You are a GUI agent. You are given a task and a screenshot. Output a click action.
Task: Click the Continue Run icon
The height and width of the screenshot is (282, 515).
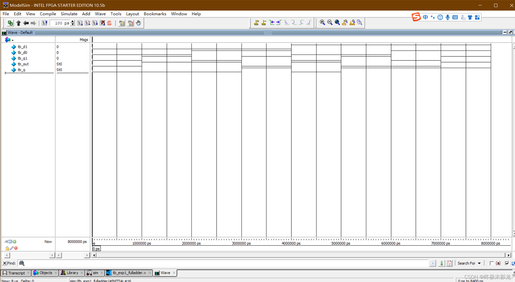pyautogui.click(x=87, y=23)
